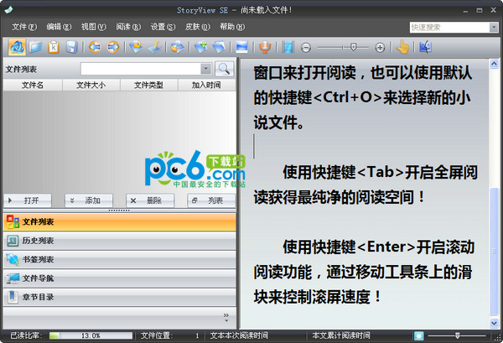Click the text panel scroll up arrow
The width and height of the screenshot is (503, 343).
[x=495, y=64]
